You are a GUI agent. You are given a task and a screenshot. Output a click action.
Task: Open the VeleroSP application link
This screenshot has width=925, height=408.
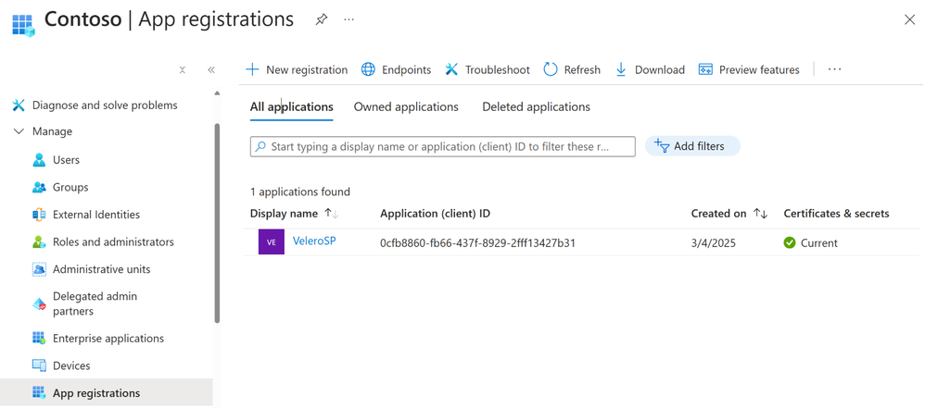(x=314, y=241)
